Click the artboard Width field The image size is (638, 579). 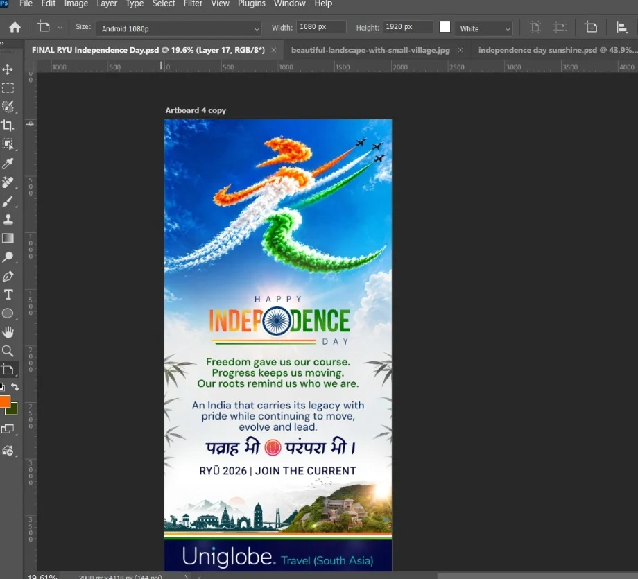[321, 27]
